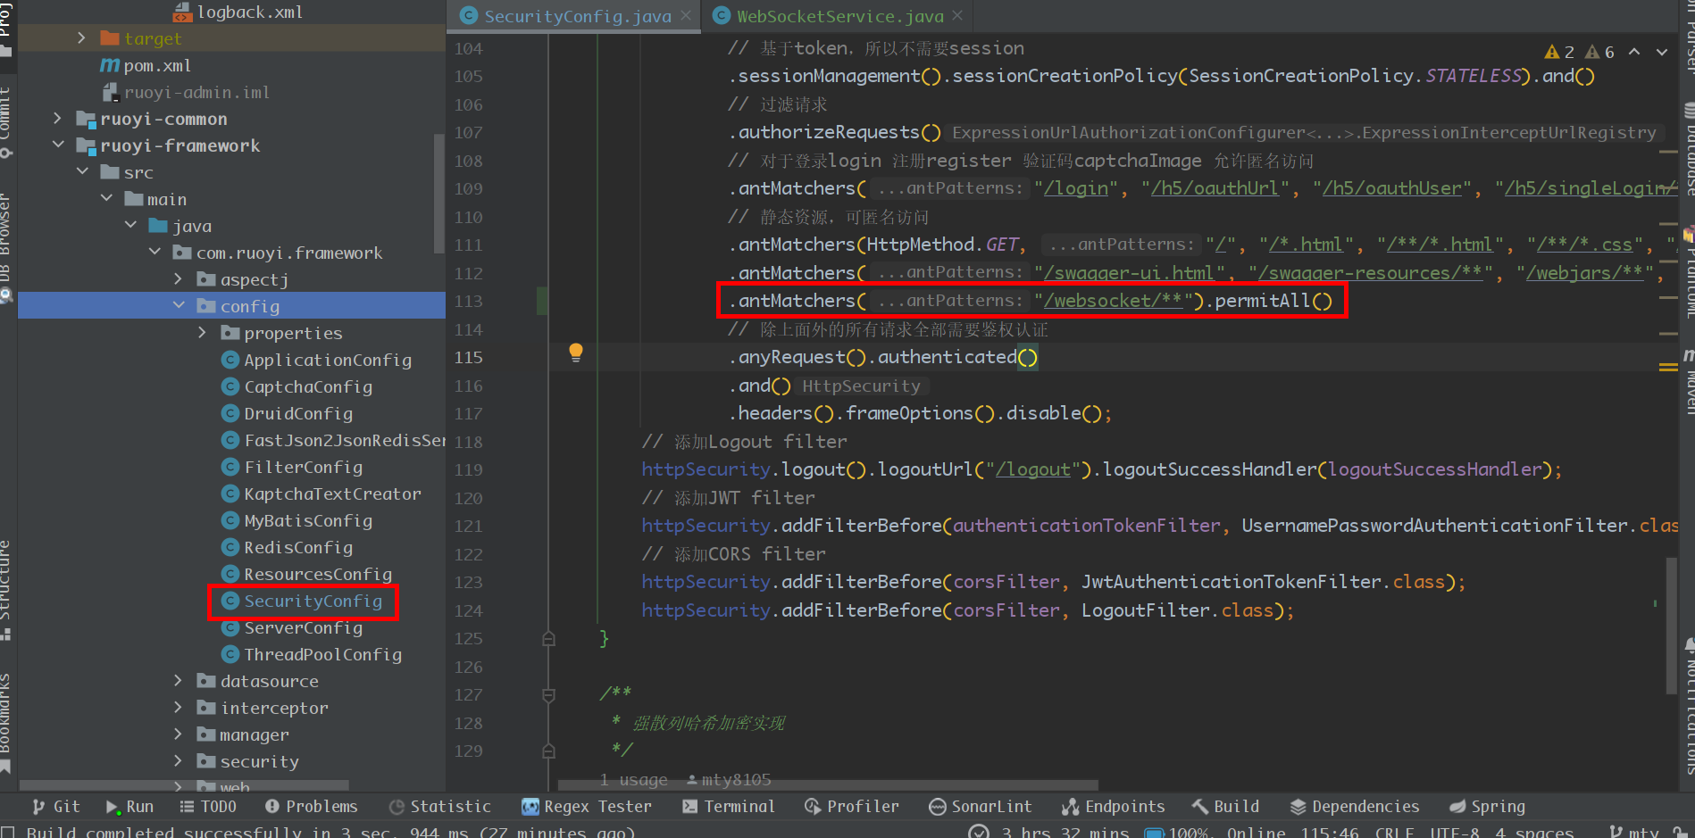1695x838 pixels.
Task: Toggle fold marker at line 125
Action: pyautogui.click(x=548, y=639)
